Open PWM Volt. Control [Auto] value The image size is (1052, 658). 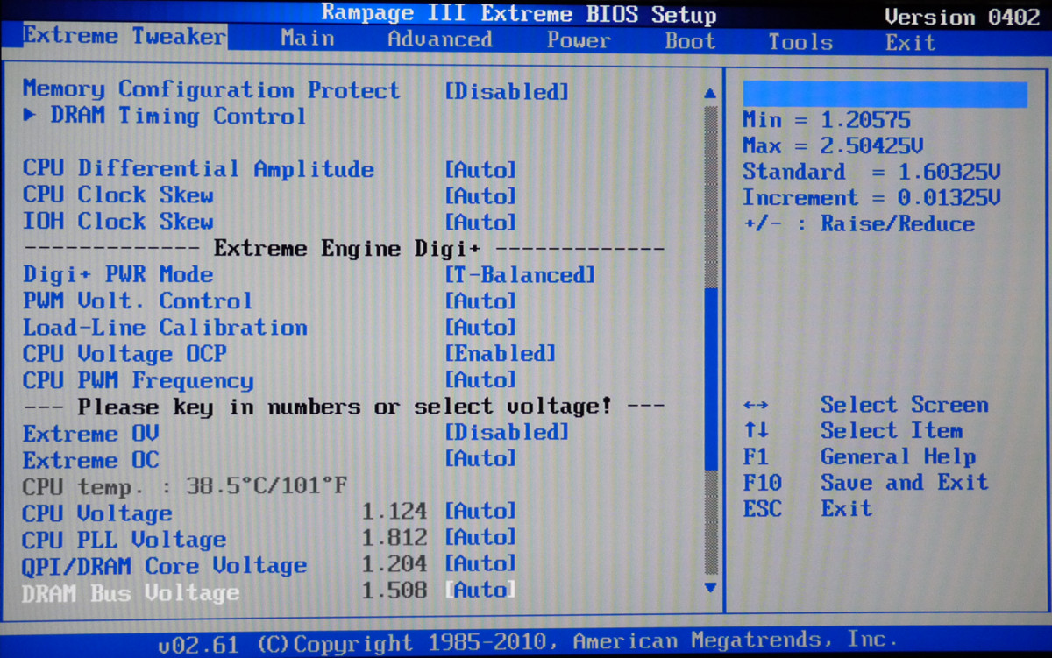pos(480,301)
